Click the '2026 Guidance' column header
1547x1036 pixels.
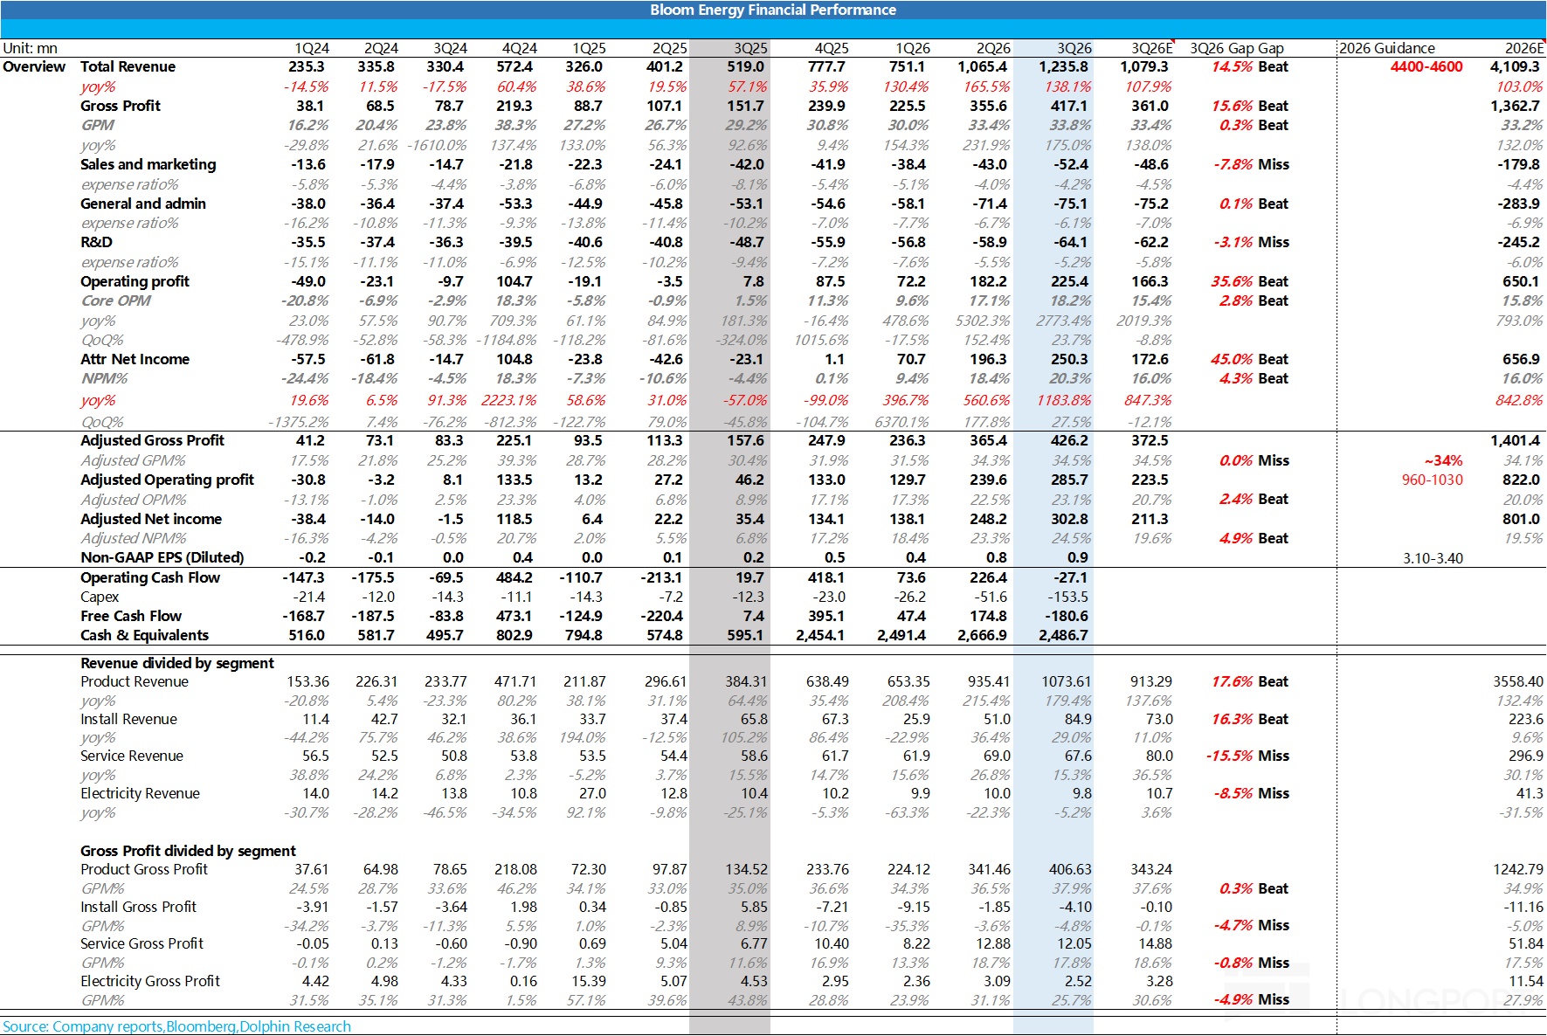(x=1387, y=48)
